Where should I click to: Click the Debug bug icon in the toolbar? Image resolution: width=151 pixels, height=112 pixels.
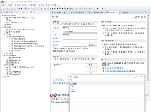pos(50,9)
